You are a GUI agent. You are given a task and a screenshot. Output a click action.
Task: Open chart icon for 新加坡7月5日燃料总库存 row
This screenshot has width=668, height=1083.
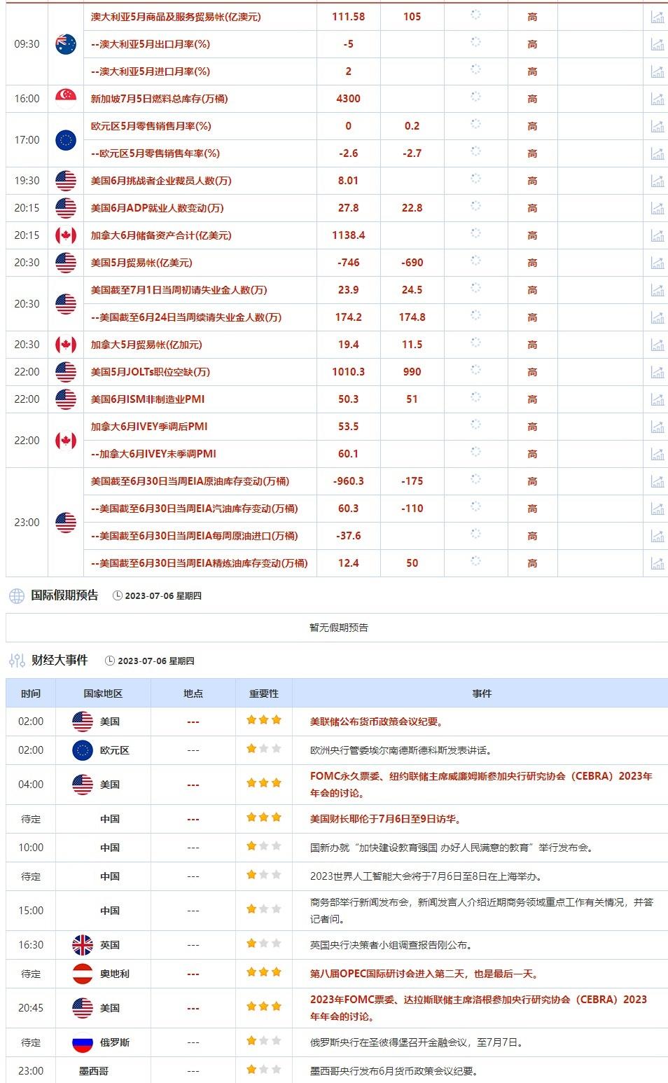tap(657, 99)
